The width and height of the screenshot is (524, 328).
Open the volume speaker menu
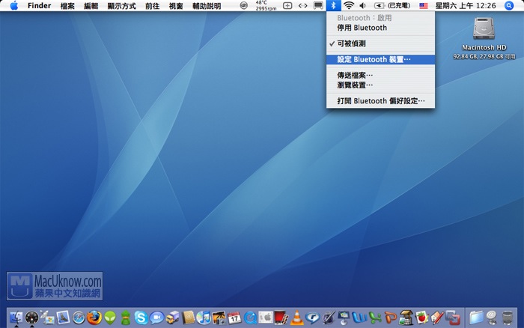point(362,6)
